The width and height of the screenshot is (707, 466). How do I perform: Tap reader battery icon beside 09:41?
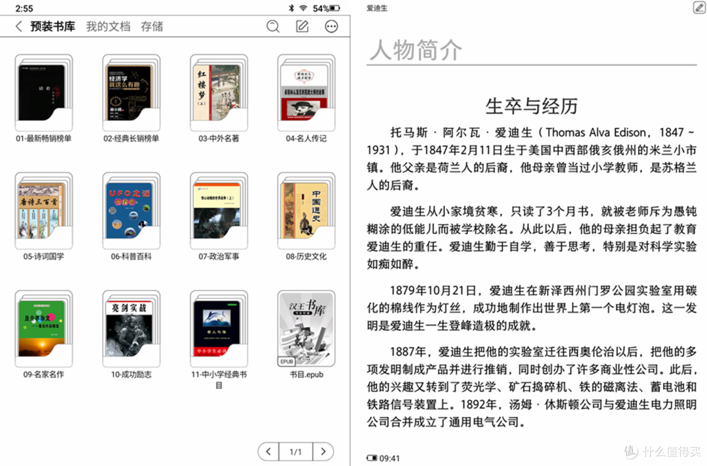point(372,458)
